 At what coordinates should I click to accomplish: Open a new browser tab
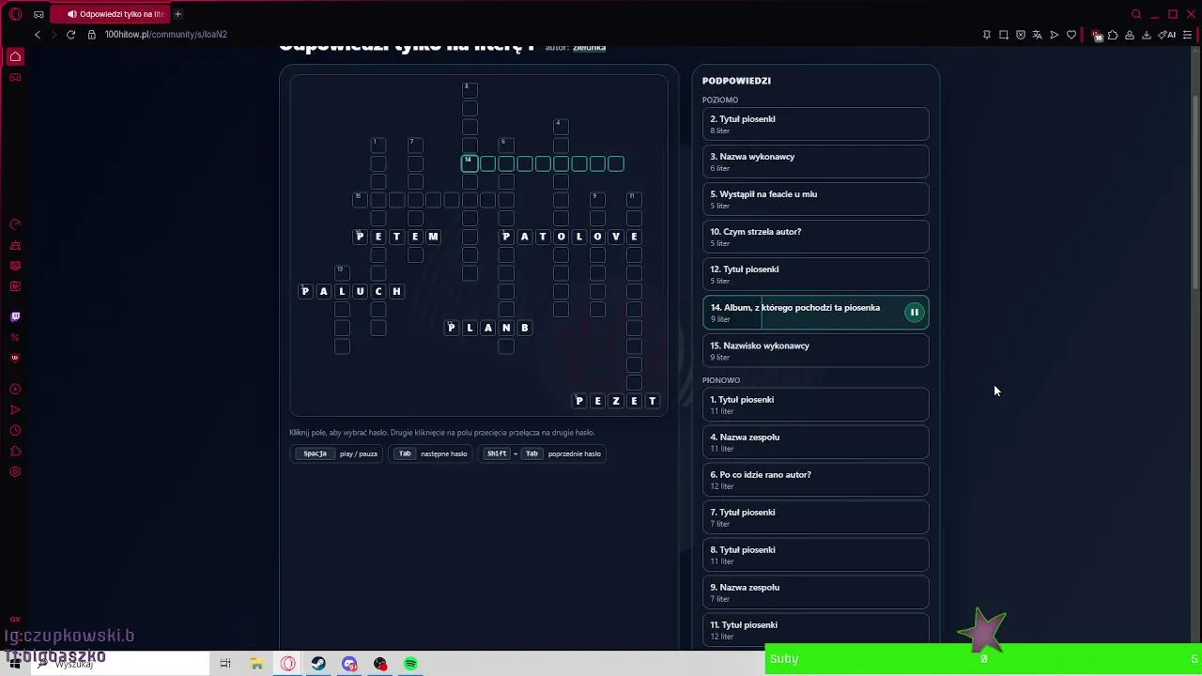click(x=177, y=14)
